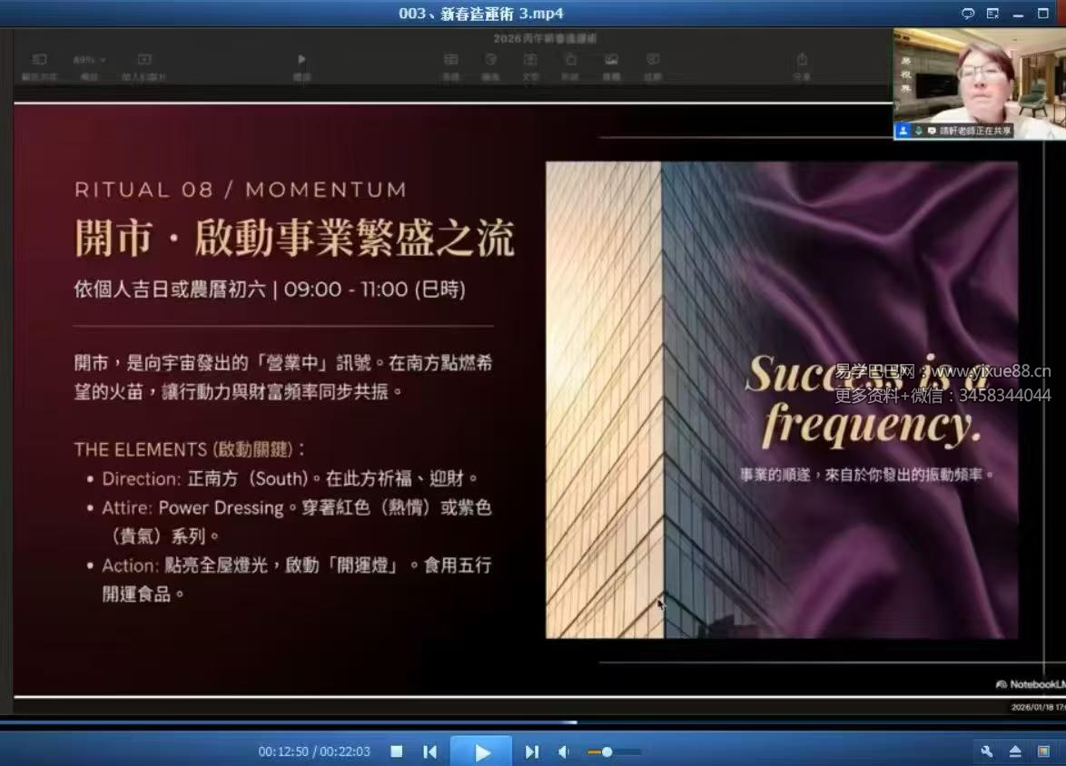Open the chat bubble icon in title bar
This screenshot has width=1066, height=766.
968,14
